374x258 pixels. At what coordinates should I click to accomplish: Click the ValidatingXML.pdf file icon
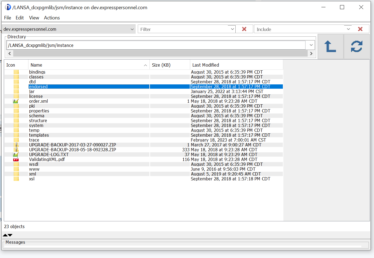pos(16,159)
